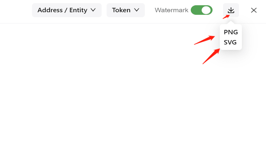
Task: Open the Address / Entity filter list
Action: pos(67,10)
